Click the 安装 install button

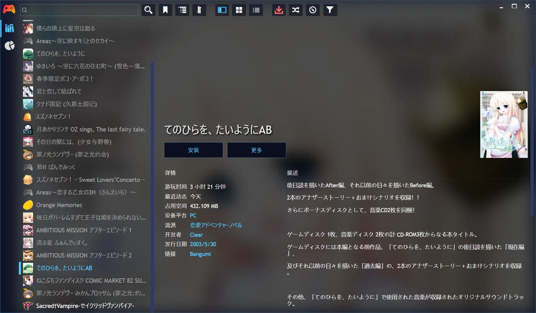193,150
